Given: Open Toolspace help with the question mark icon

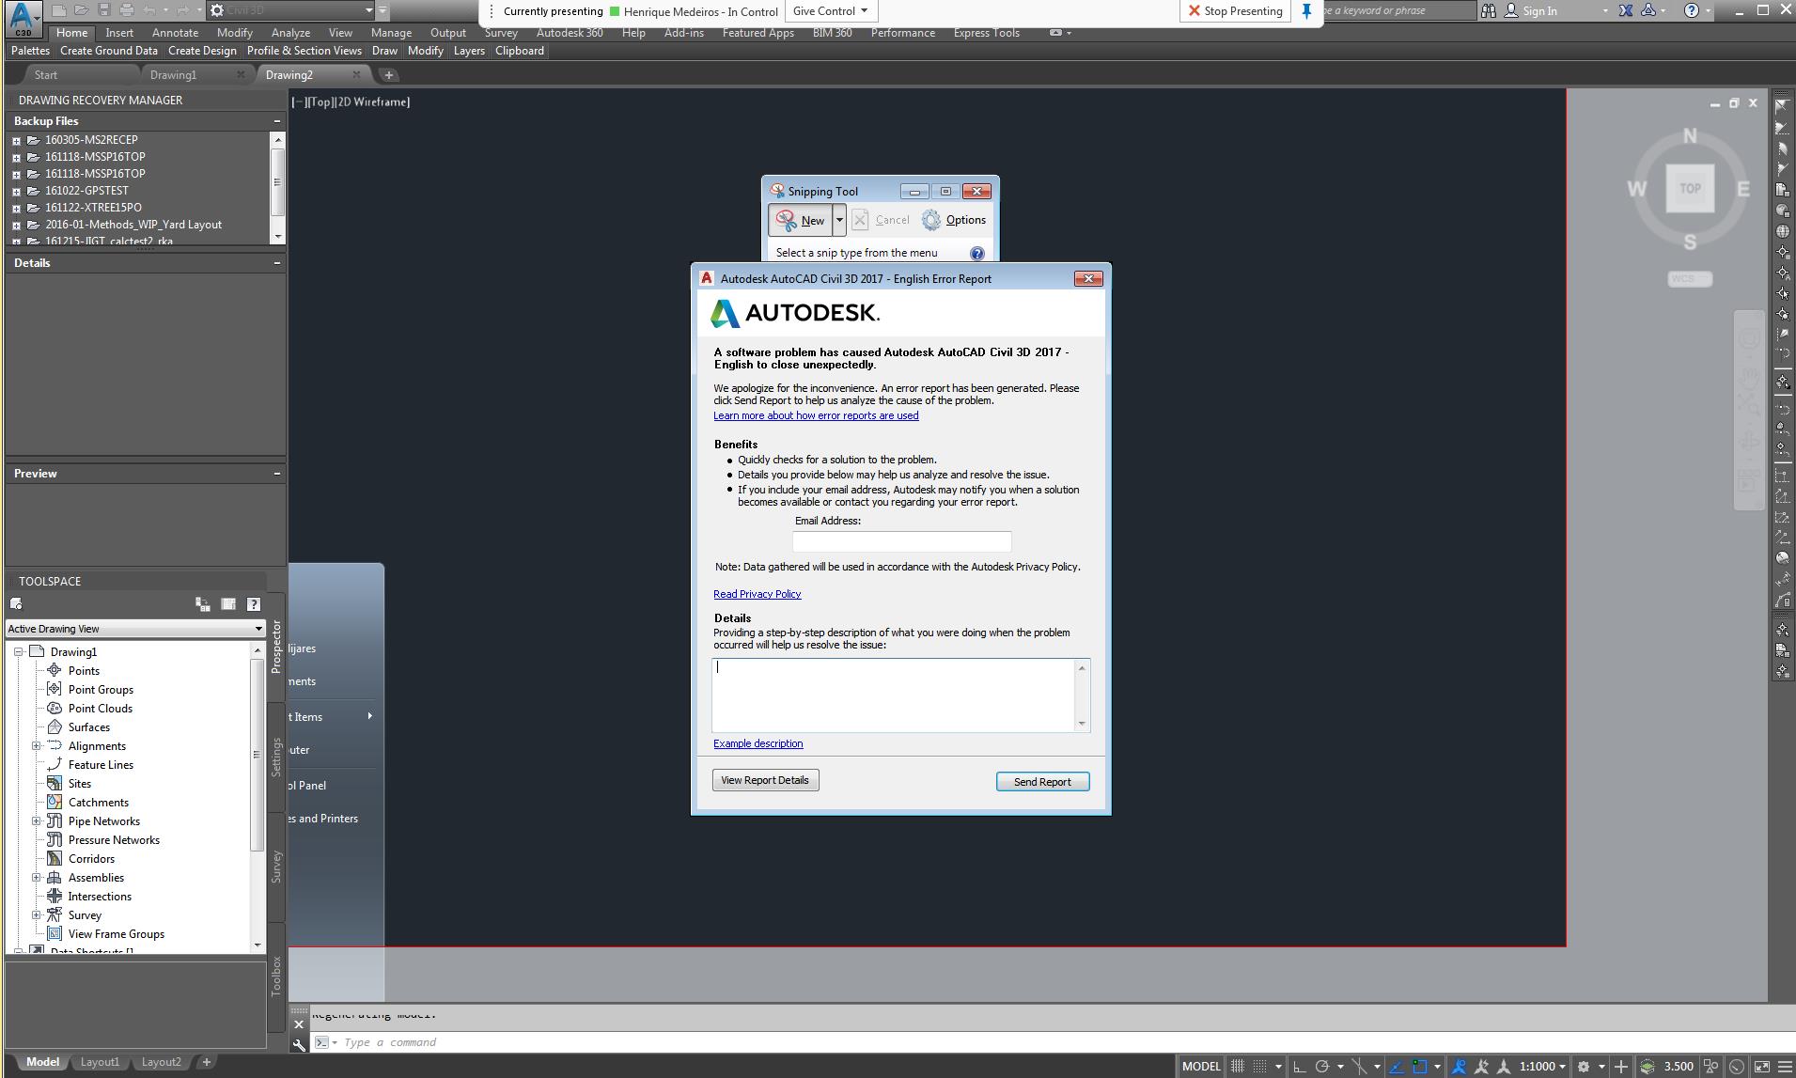Looking at the screenshot, I should (x=252, y=604).
